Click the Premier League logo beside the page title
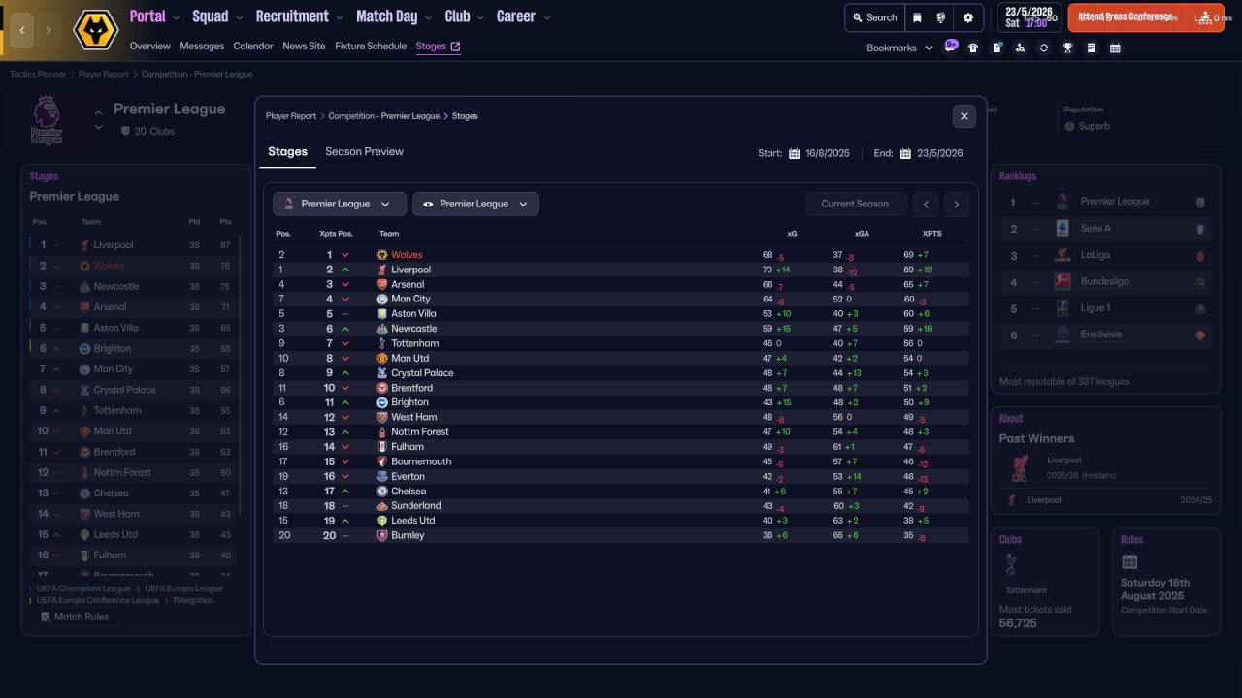 tap(46, 119)
